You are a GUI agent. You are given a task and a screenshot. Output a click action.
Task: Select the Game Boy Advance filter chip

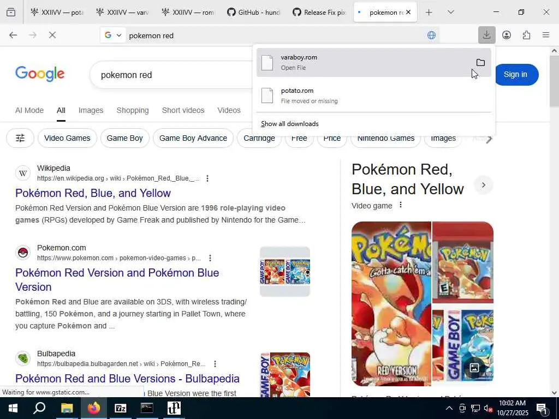point(193,138)
